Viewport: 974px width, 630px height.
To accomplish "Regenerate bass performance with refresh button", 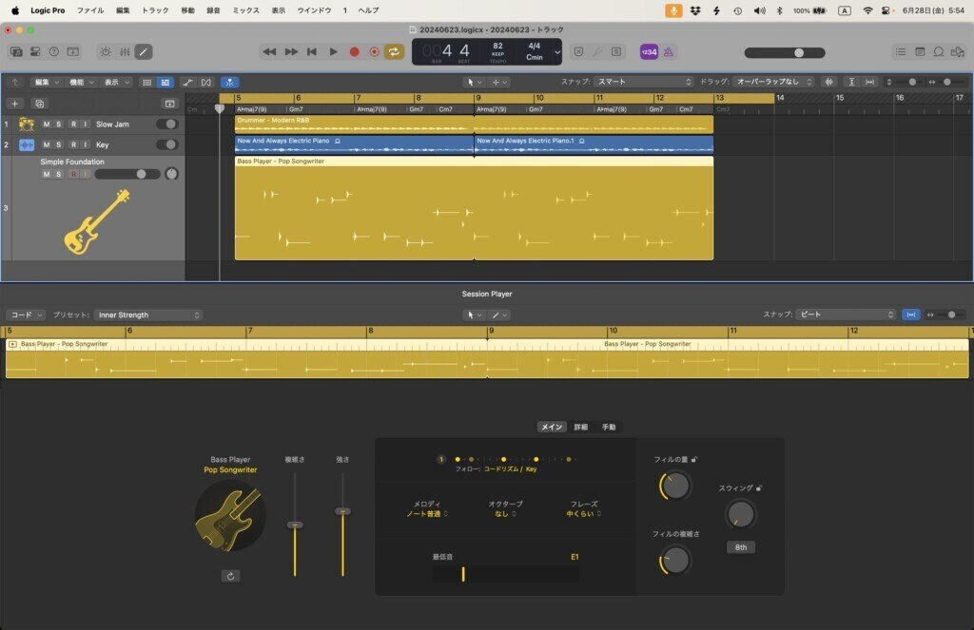I will (x=230, y=576).
